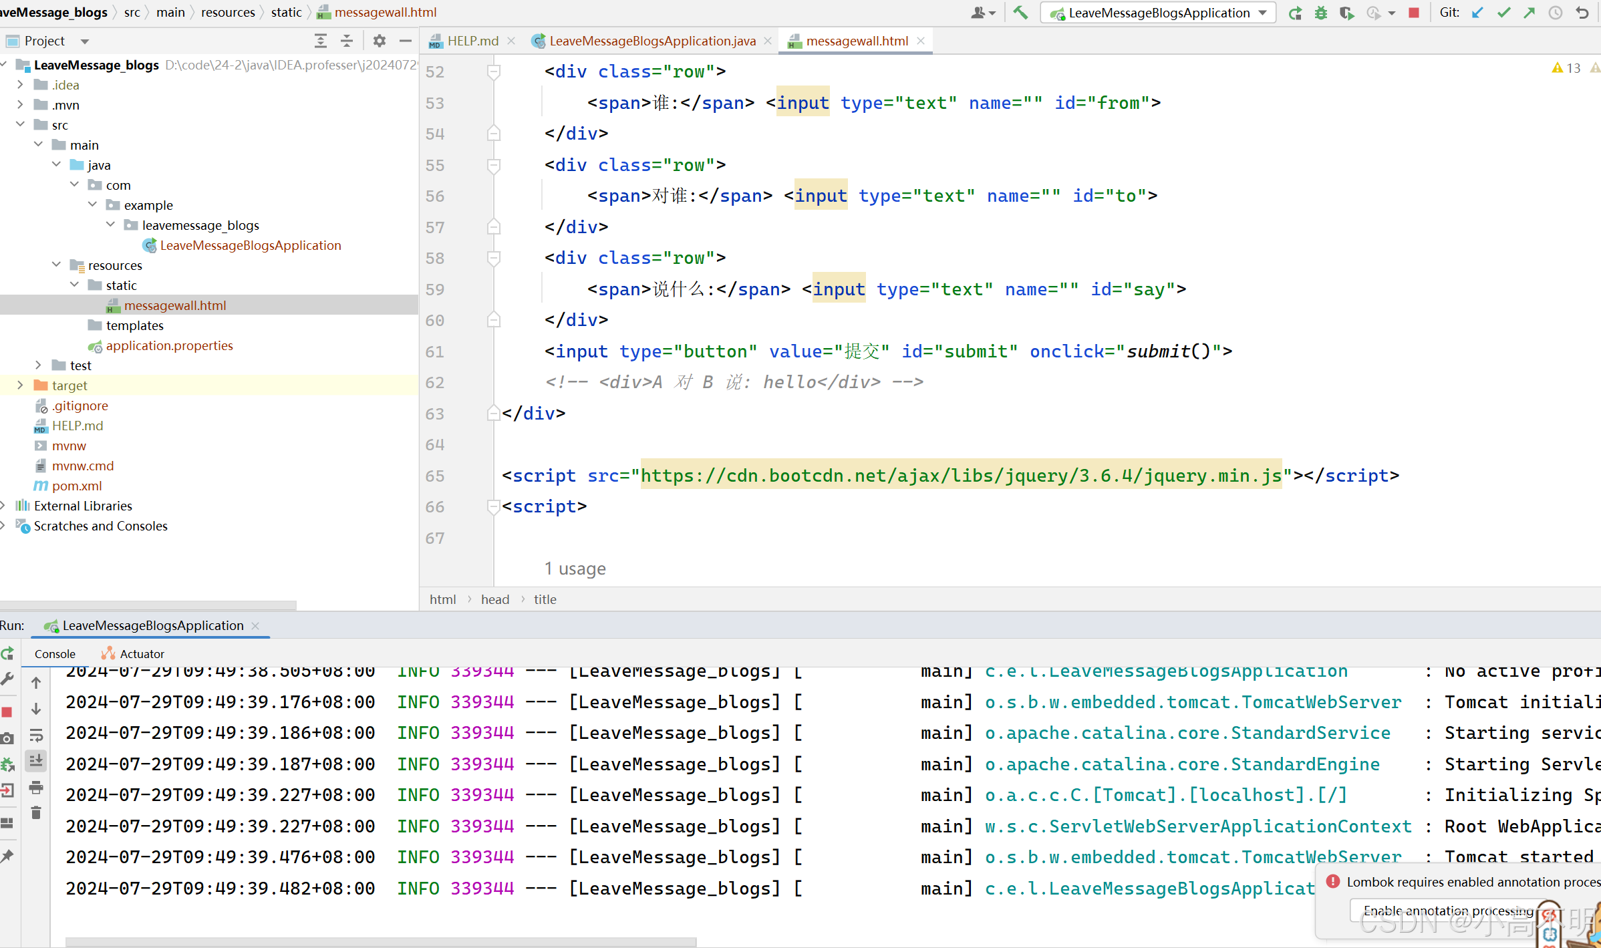Fold the div block at line 52

click(494, 71)
